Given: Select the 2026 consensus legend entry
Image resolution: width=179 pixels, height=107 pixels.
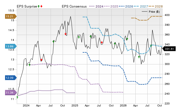Looking at the screenshot, I should pos(126,6).
